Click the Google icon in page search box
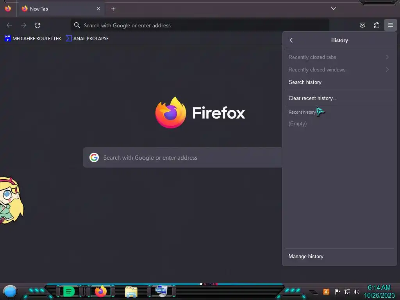Image resolution: width=400 pixels, height=300 pixels. pyautogui.click(x=94, y=157)
